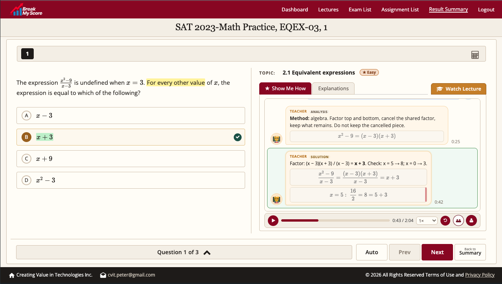This screenshot has width=502, height=284.
Task: Open the Show Me How tab
Action: [285, 88]
